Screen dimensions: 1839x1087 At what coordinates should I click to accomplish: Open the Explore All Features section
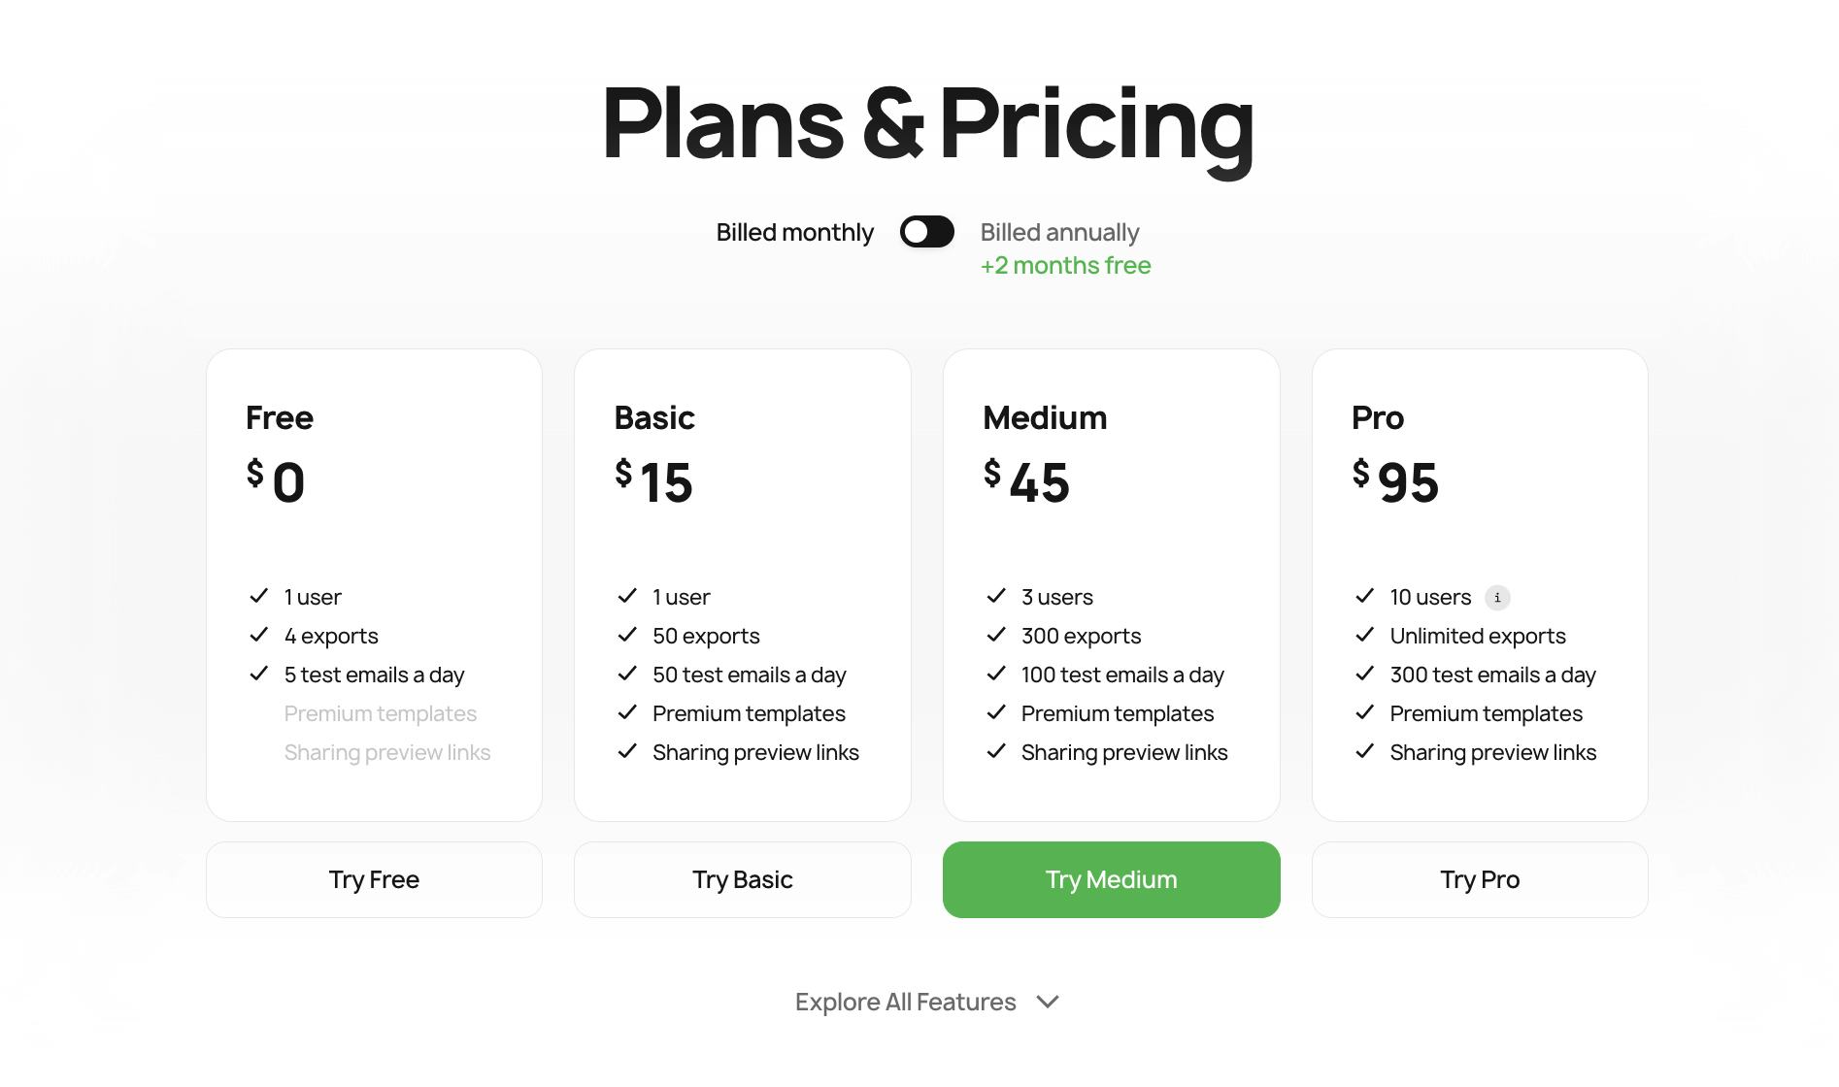click(905, 1002)
